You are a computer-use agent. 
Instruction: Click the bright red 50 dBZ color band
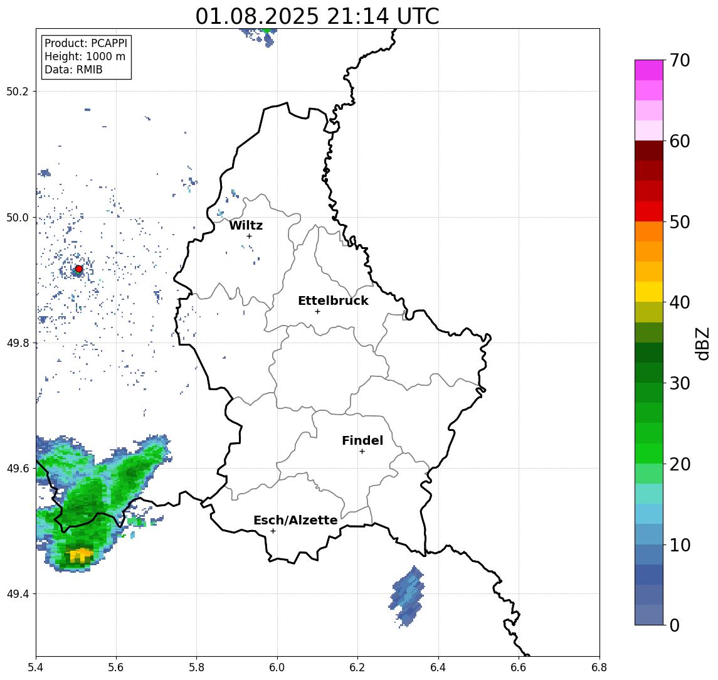tap(649, 211)
